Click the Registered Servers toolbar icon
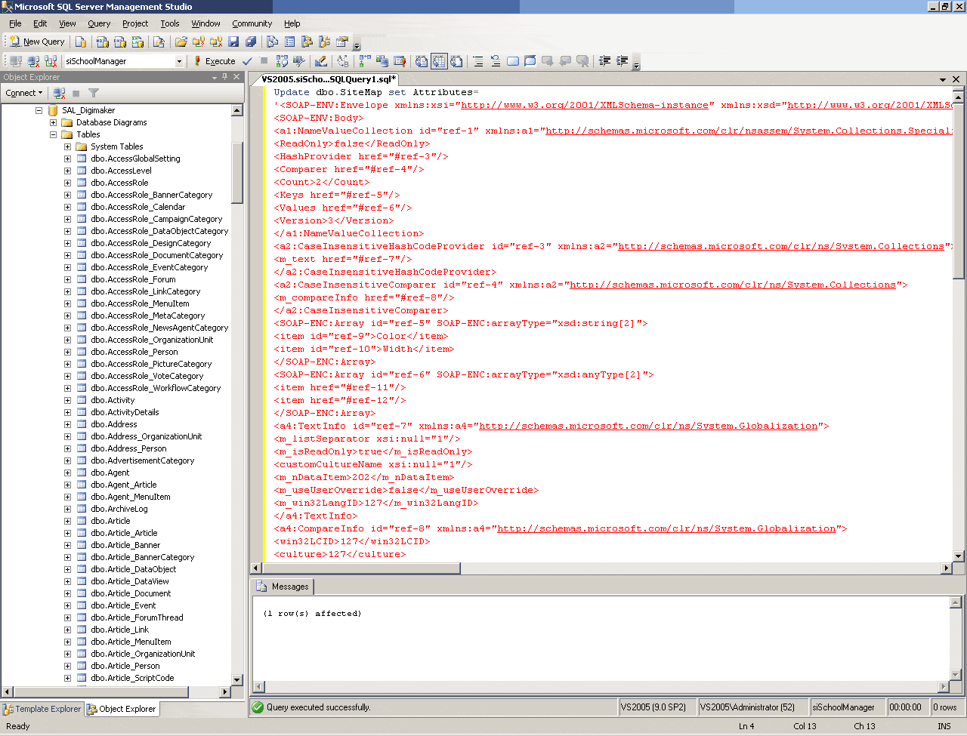Image resolution: width=967 pixels, height=736 pixels. coord(273,42)
